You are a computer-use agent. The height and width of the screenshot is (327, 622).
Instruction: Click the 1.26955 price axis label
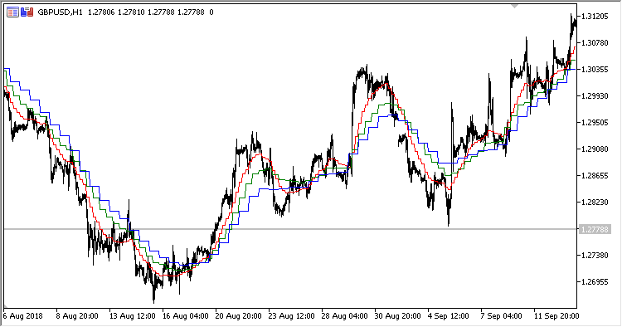tap(595, 282)
